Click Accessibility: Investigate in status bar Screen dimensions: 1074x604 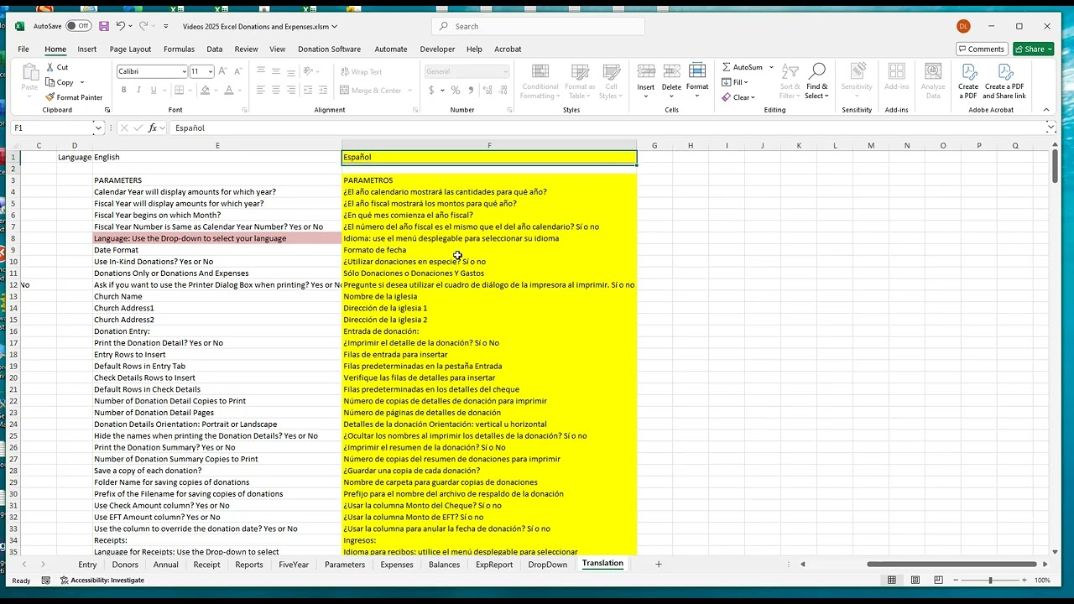click(x=102, y=580)
